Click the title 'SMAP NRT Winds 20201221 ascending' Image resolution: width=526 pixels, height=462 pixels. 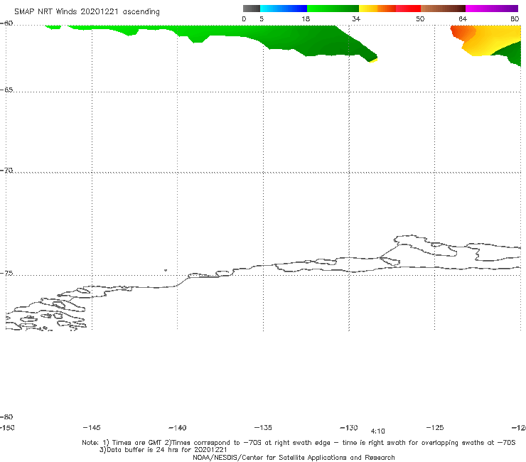(87, 12)
